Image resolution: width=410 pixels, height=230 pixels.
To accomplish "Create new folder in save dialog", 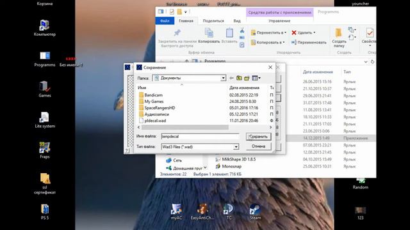I will [x=247, y=78].
